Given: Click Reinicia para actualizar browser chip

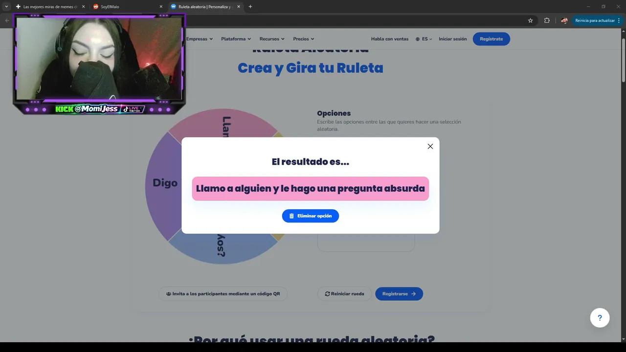Looking at the screenshot, I should tap(597, 21).
